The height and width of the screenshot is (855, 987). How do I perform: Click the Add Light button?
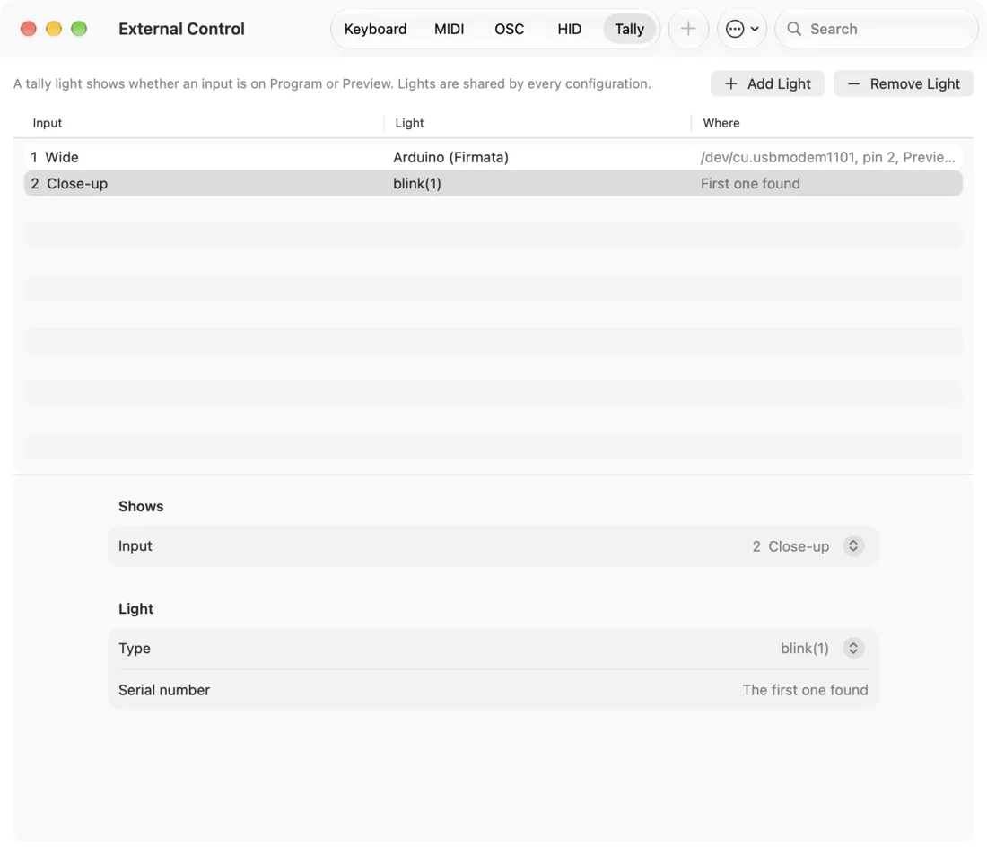click(767, 83)
